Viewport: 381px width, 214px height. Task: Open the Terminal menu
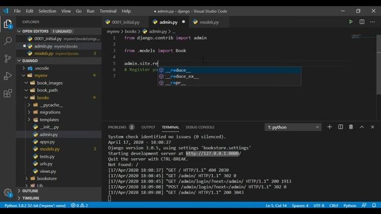tap(108, 11)
